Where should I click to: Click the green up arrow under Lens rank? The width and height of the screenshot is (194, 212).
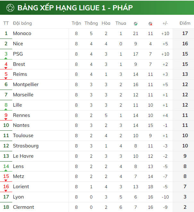click(6, 171)
